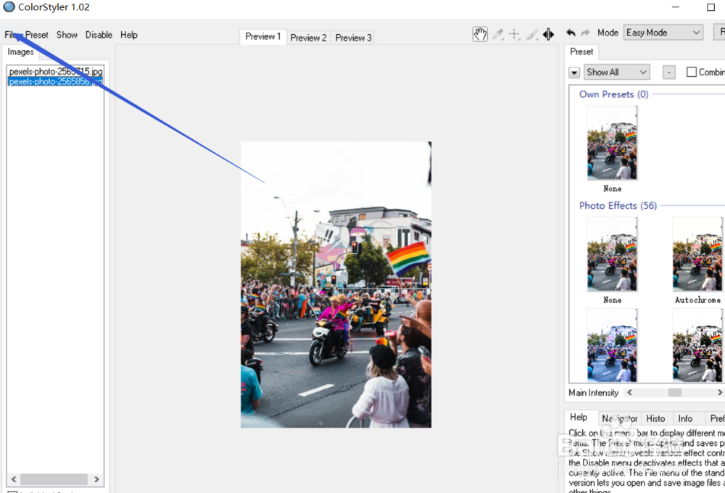Open the Show All preset filter dropdown
The height and width of the screenshot is (493, 725).
click(616, 72)
